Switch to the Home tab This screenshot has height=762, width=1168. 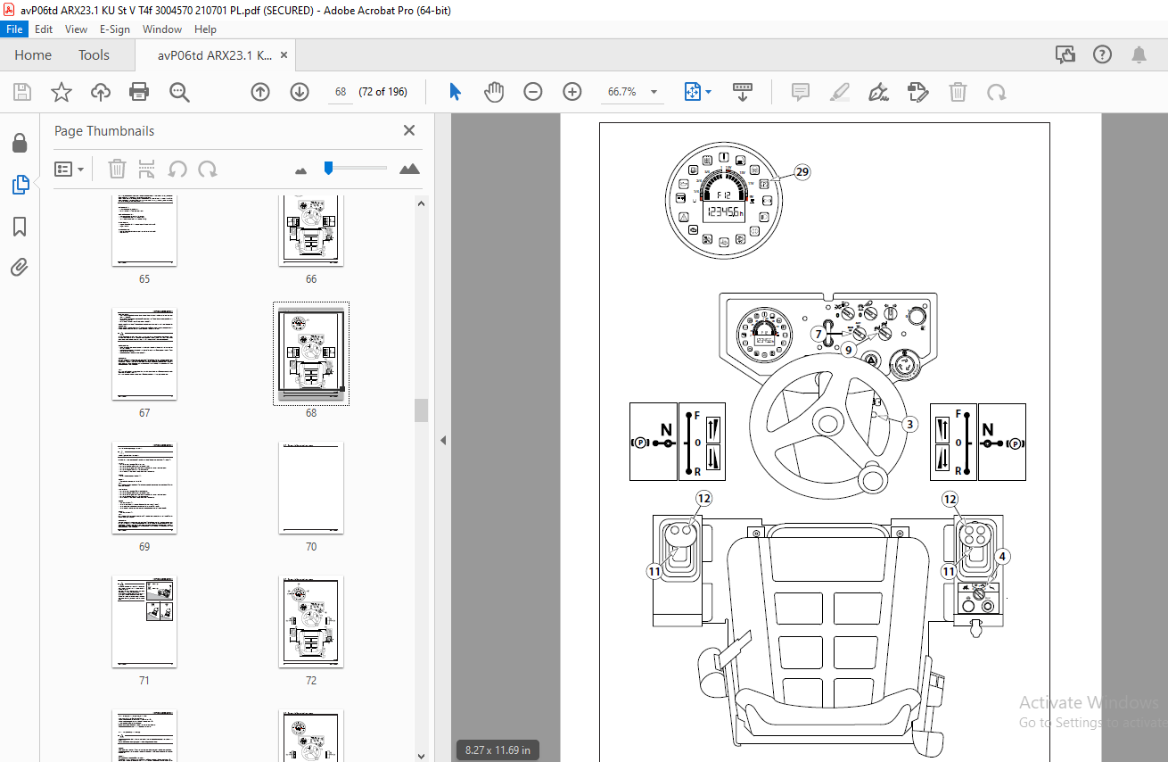tap(33, 54)
